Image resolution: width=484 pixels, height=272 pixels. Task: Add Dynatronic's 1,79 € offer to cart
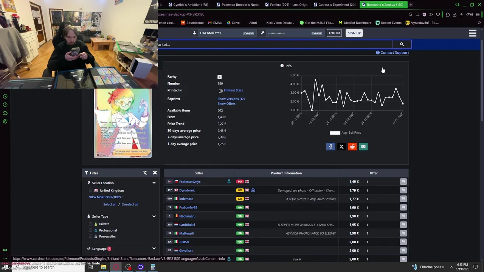403,190
